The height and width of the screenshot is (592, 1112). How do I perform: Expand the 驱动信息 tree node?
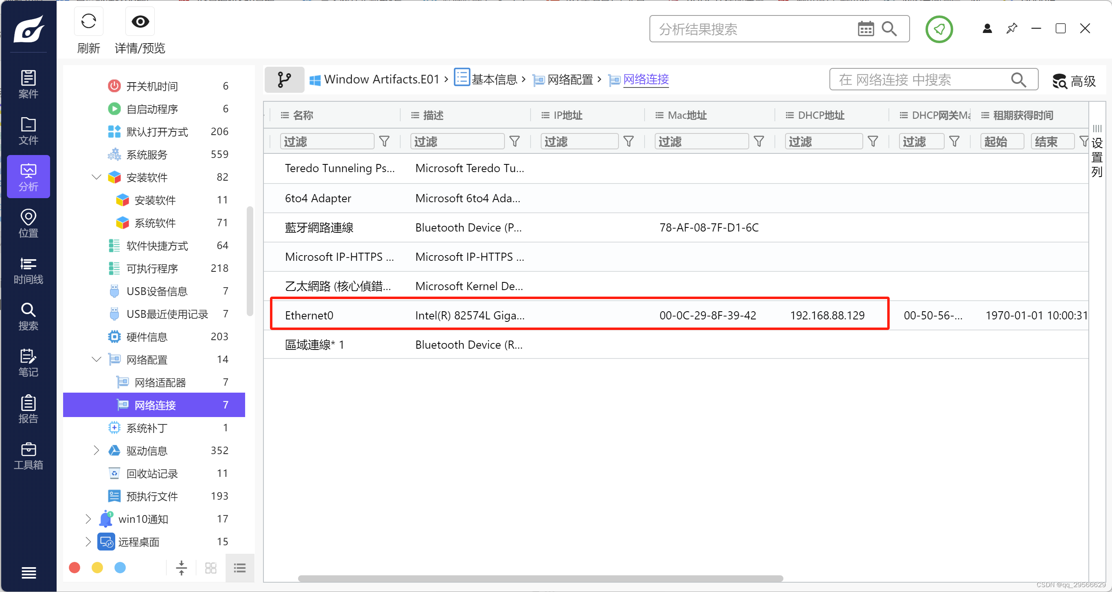click(x=96, y=450)
